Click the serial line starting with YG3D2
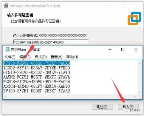The height and width of the screenshot is (116, 144). (36, 68)
